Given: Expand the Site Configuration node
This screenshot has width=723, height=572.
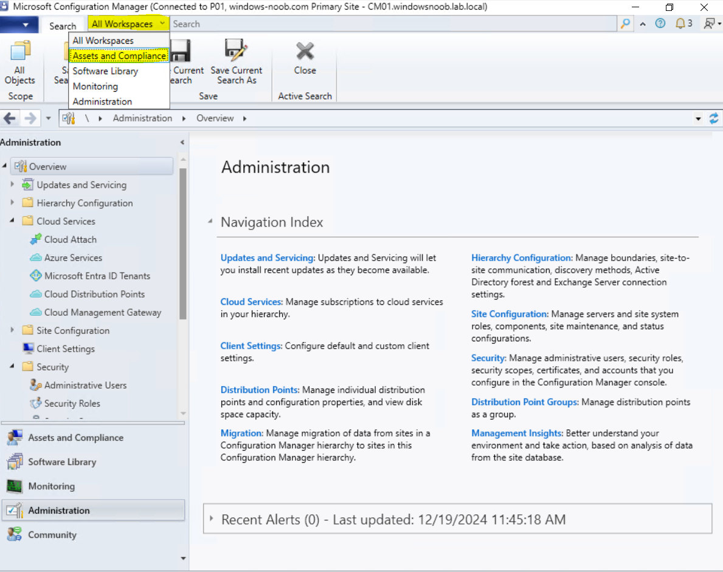Looking at the screenshot, I should (x=12, y=330).
